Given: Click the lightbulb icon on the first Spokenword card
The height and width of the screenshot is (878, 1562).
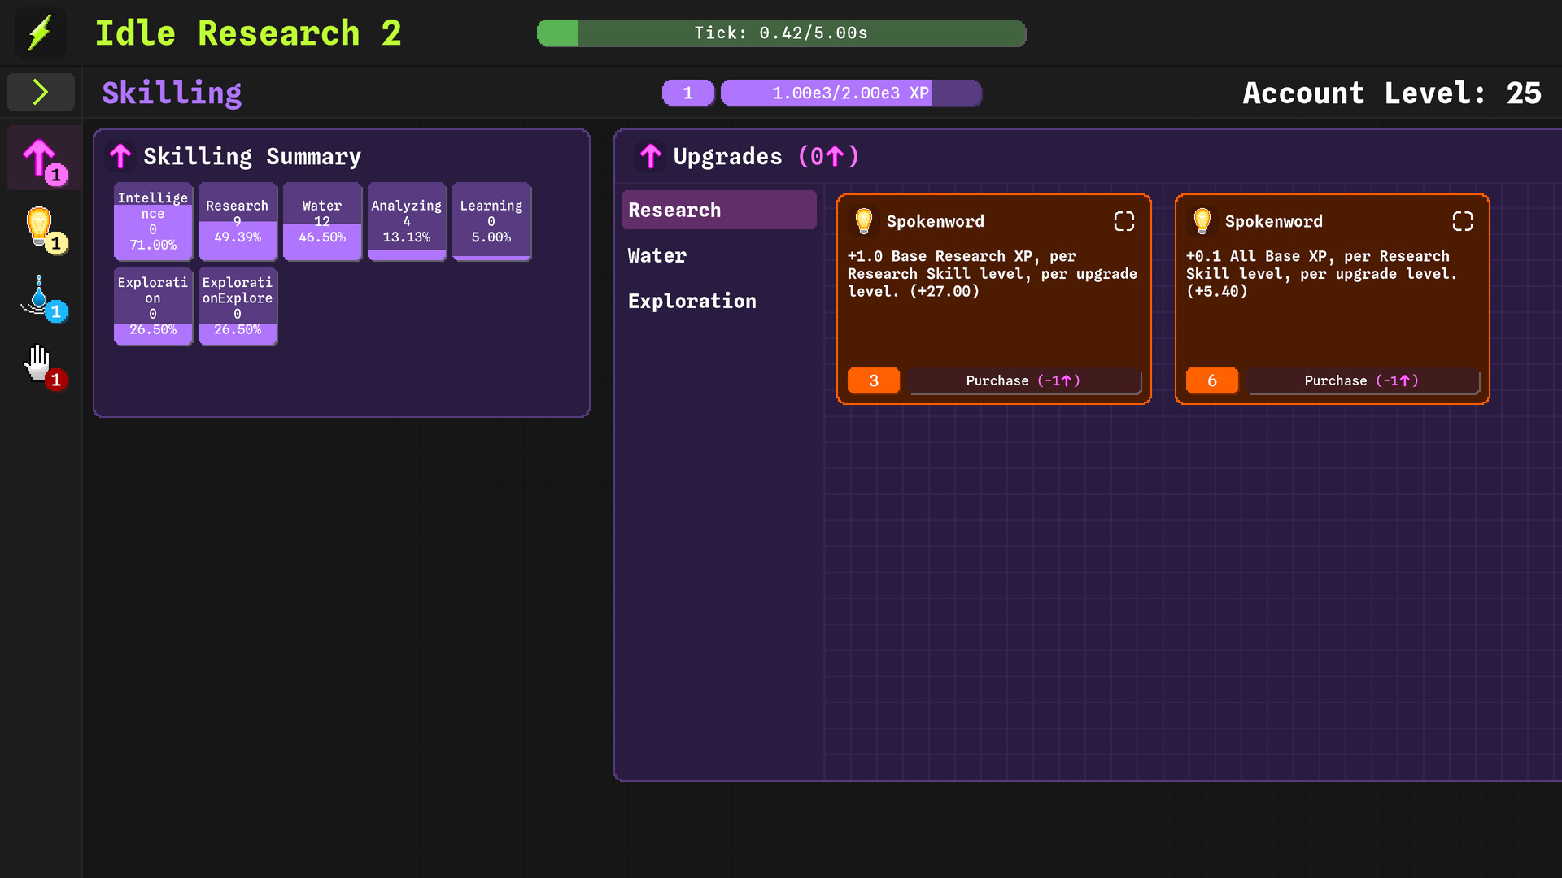Looking at the screenshot, I should [863, 220].
